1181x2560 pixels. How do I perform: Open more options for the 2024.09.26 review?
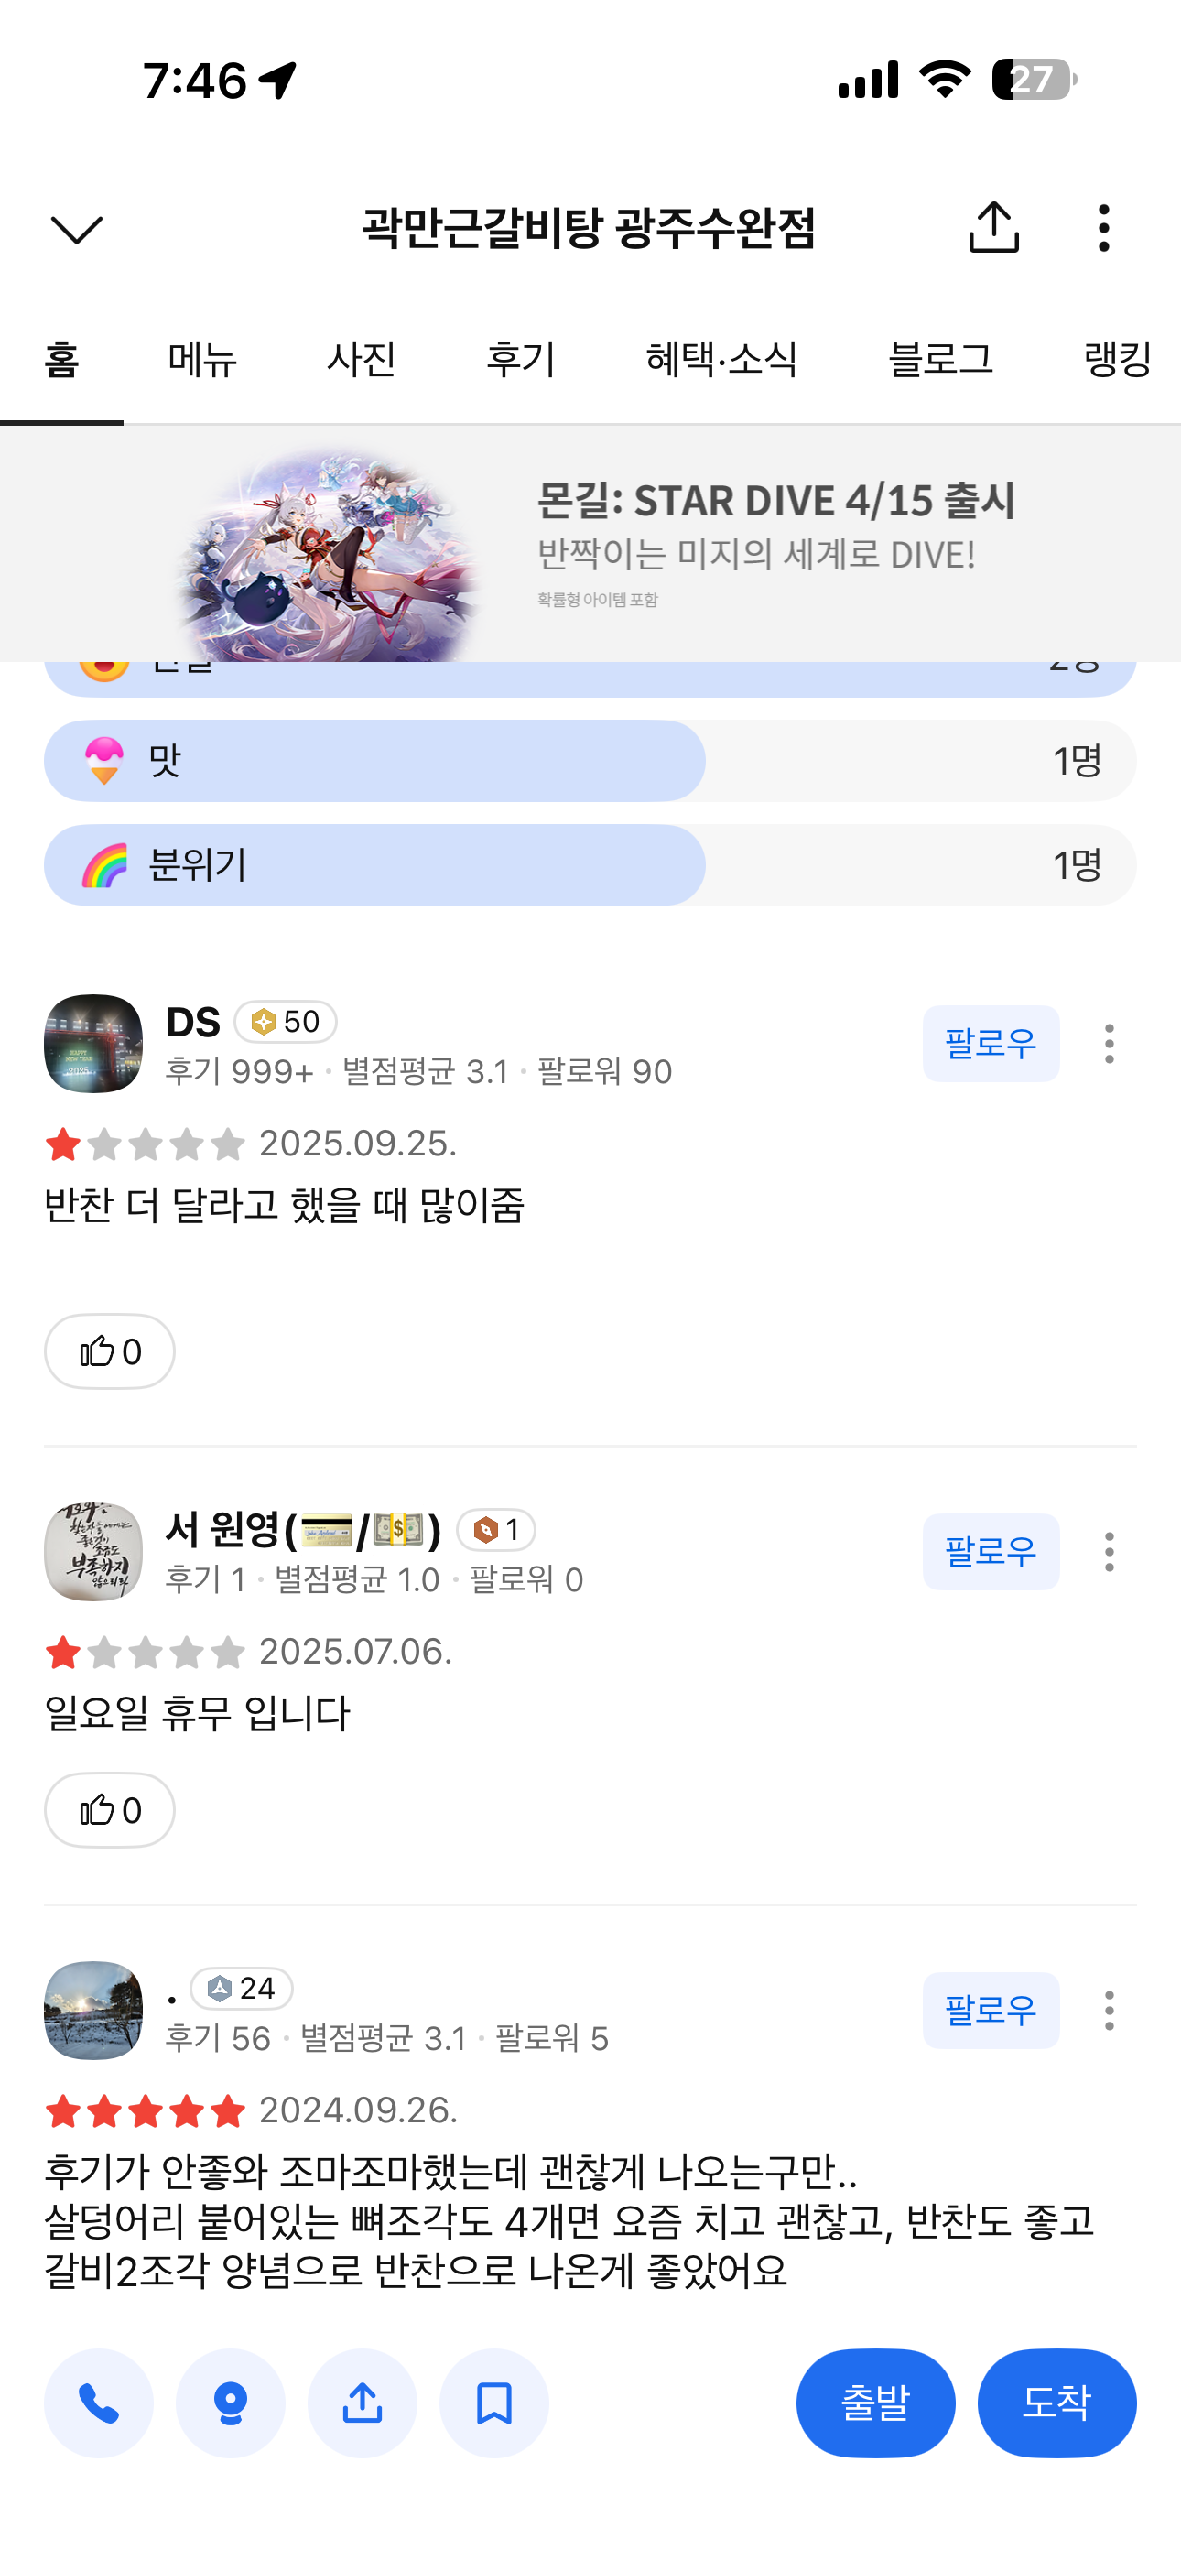coord(1110,2011)
